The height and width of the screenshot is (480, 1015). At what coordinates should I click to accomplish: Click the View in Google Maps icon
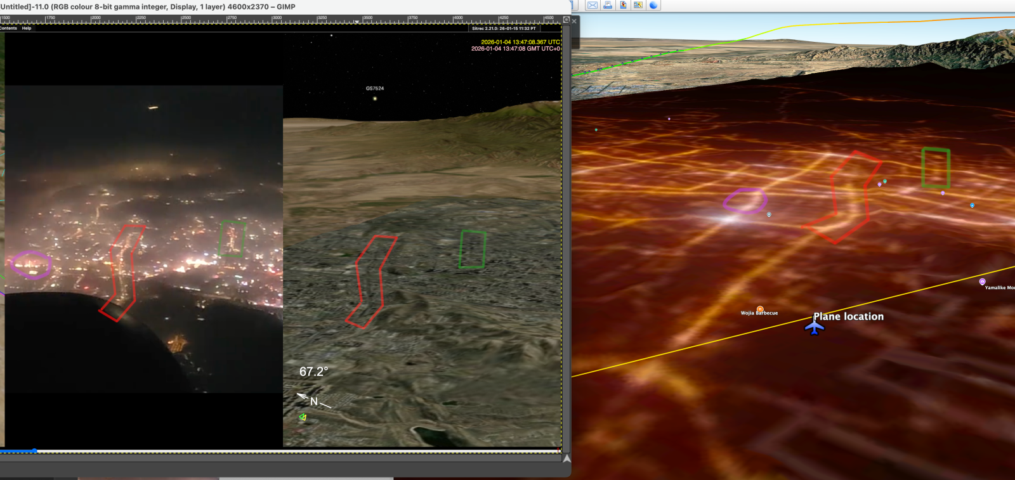[638, 5]
